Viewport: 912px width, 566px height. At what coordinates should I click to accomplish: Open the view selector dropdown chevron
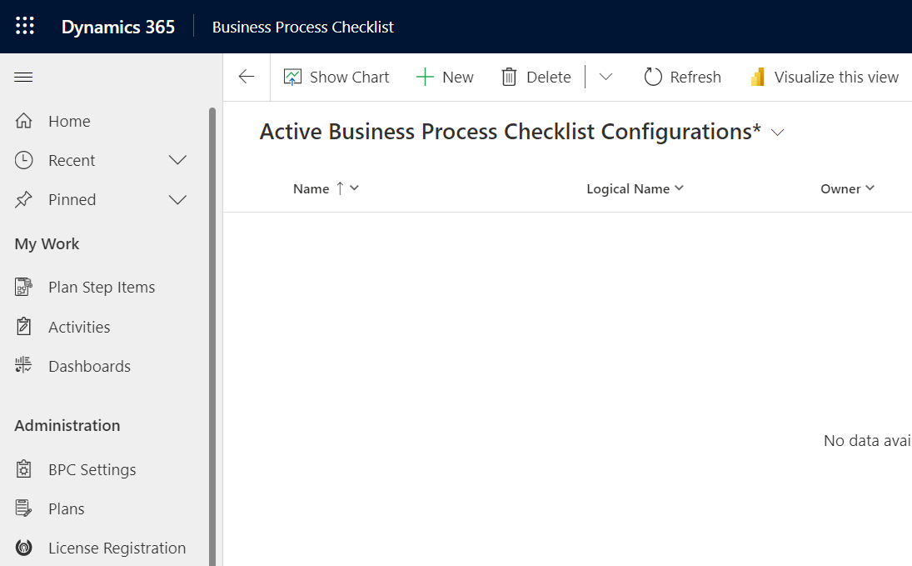coord(778,133)
